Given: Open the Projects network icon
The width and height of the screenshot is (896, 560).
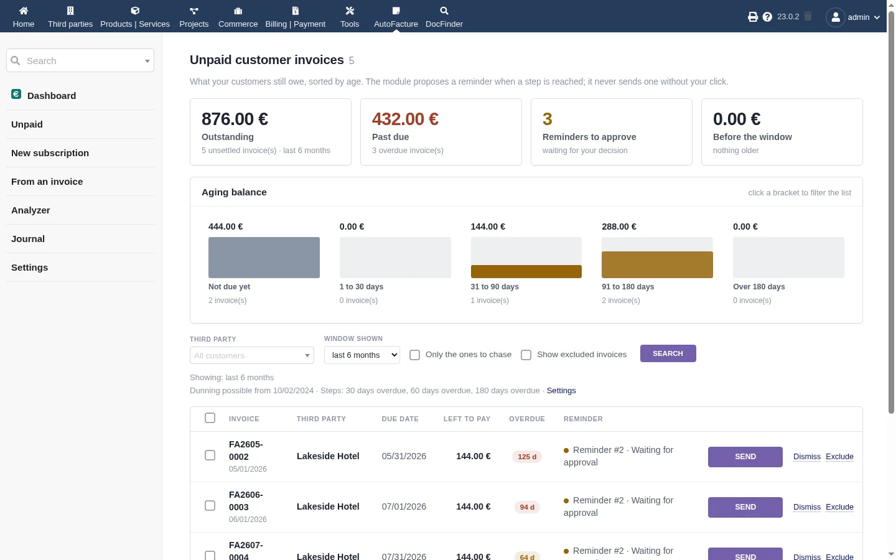Looking at the screenshot, I should (194, 11).
